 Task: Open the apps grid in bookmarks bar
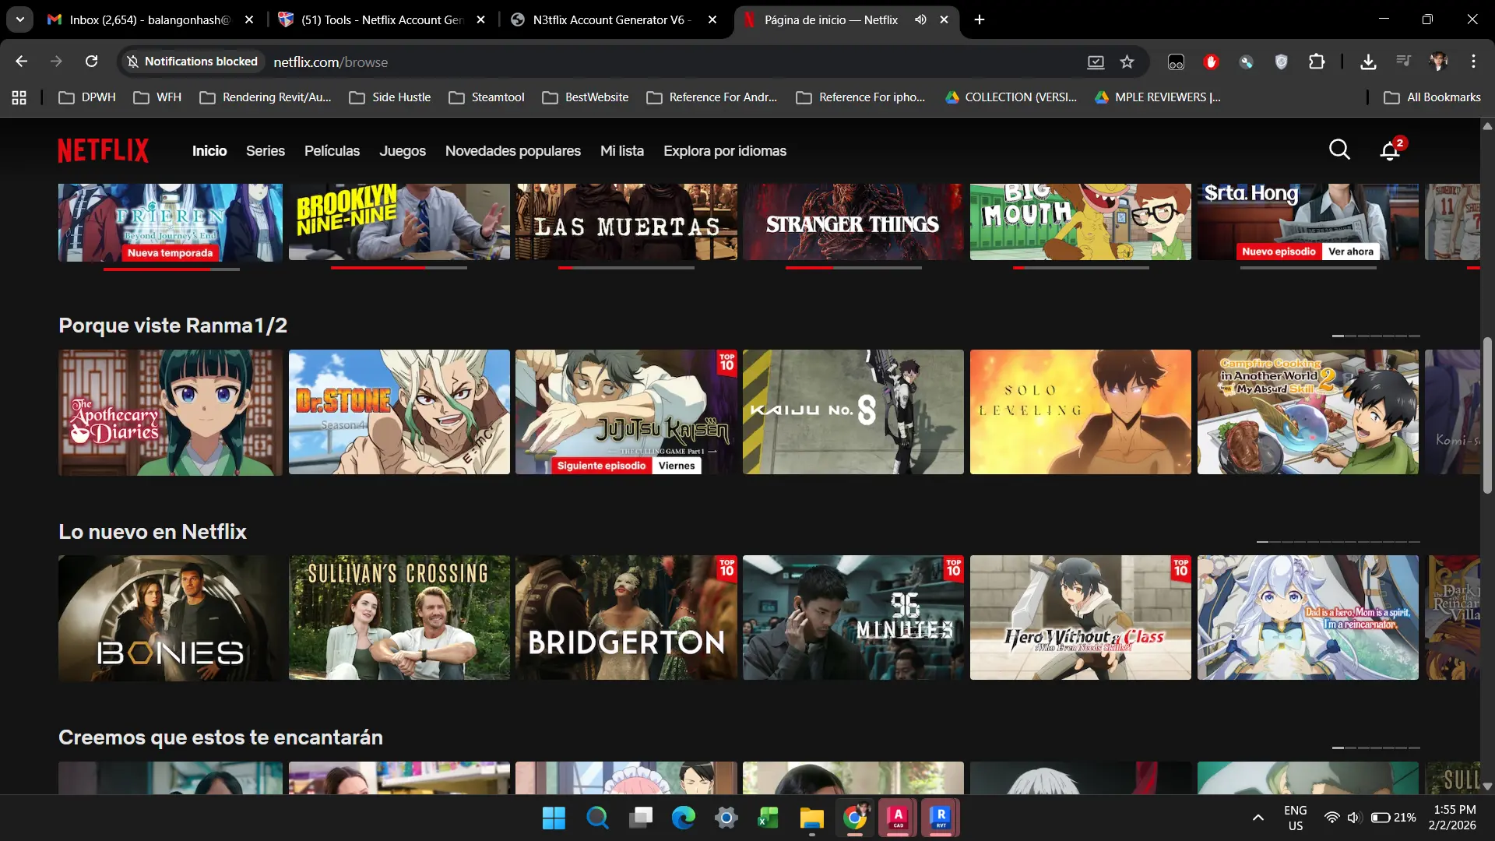pyautogui.click(x=19, y=97)
